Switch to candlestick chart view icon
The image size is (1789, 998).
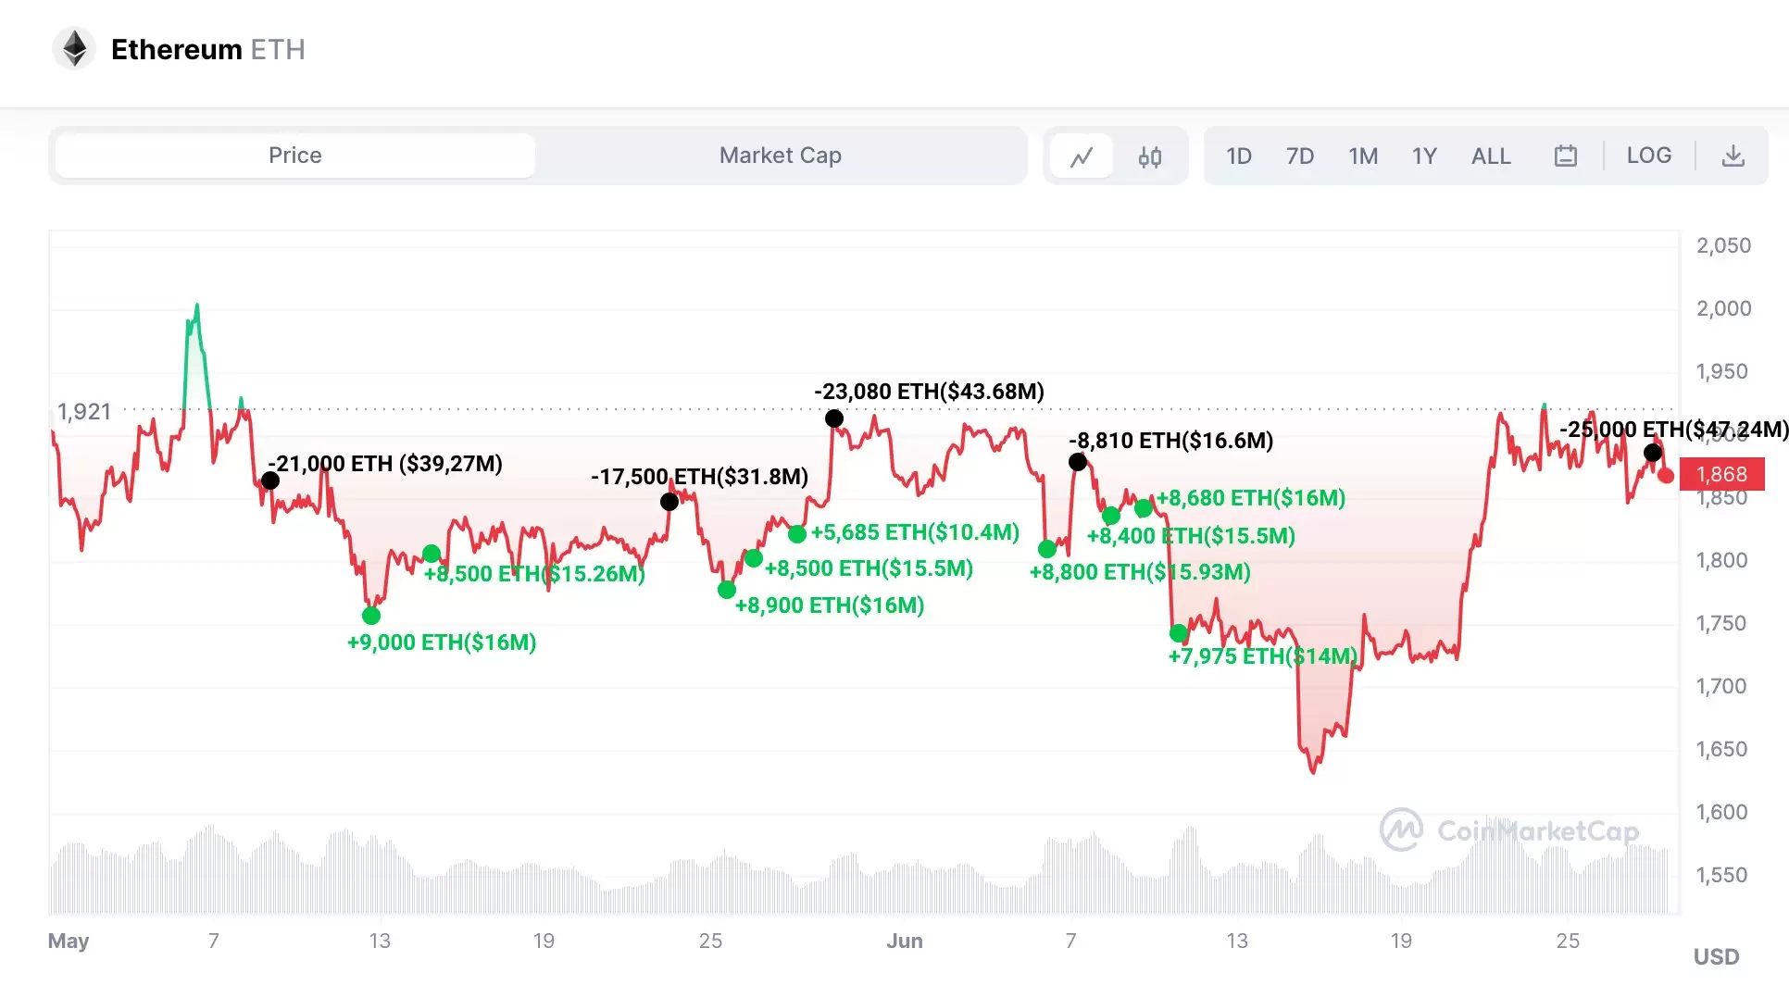pyautogui.click(x=1150, y=156)
